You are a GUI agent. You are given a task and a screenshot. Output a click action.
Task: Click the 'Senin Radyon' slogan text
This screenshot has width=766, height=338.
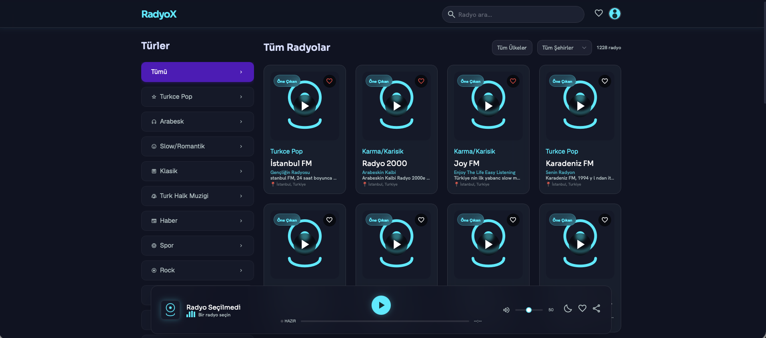click(560, 172)
